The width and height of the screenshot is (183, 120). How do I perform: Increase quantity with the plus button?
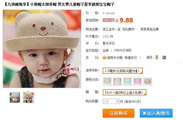(118, 101)
